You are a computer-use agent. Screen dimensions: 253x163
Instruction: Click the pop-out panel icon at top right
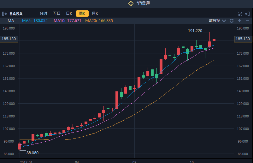click(x=247, y=14)
